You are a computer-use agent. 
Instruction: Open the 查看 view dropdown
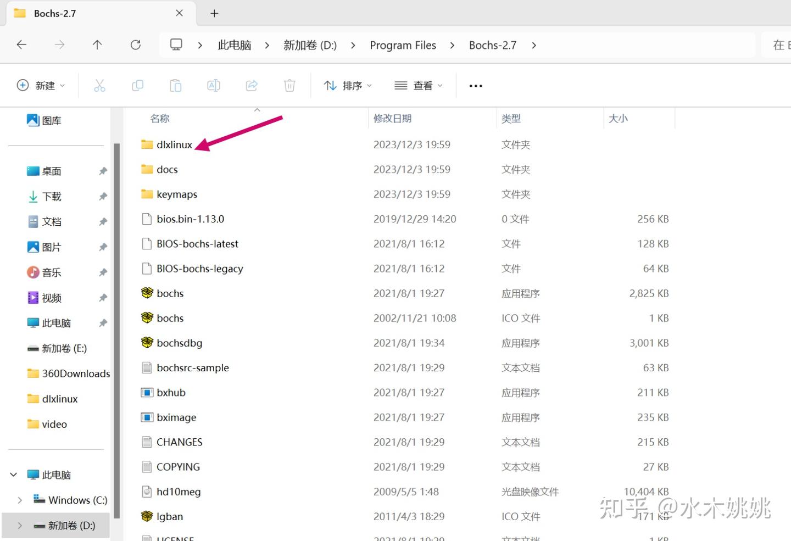418,85
